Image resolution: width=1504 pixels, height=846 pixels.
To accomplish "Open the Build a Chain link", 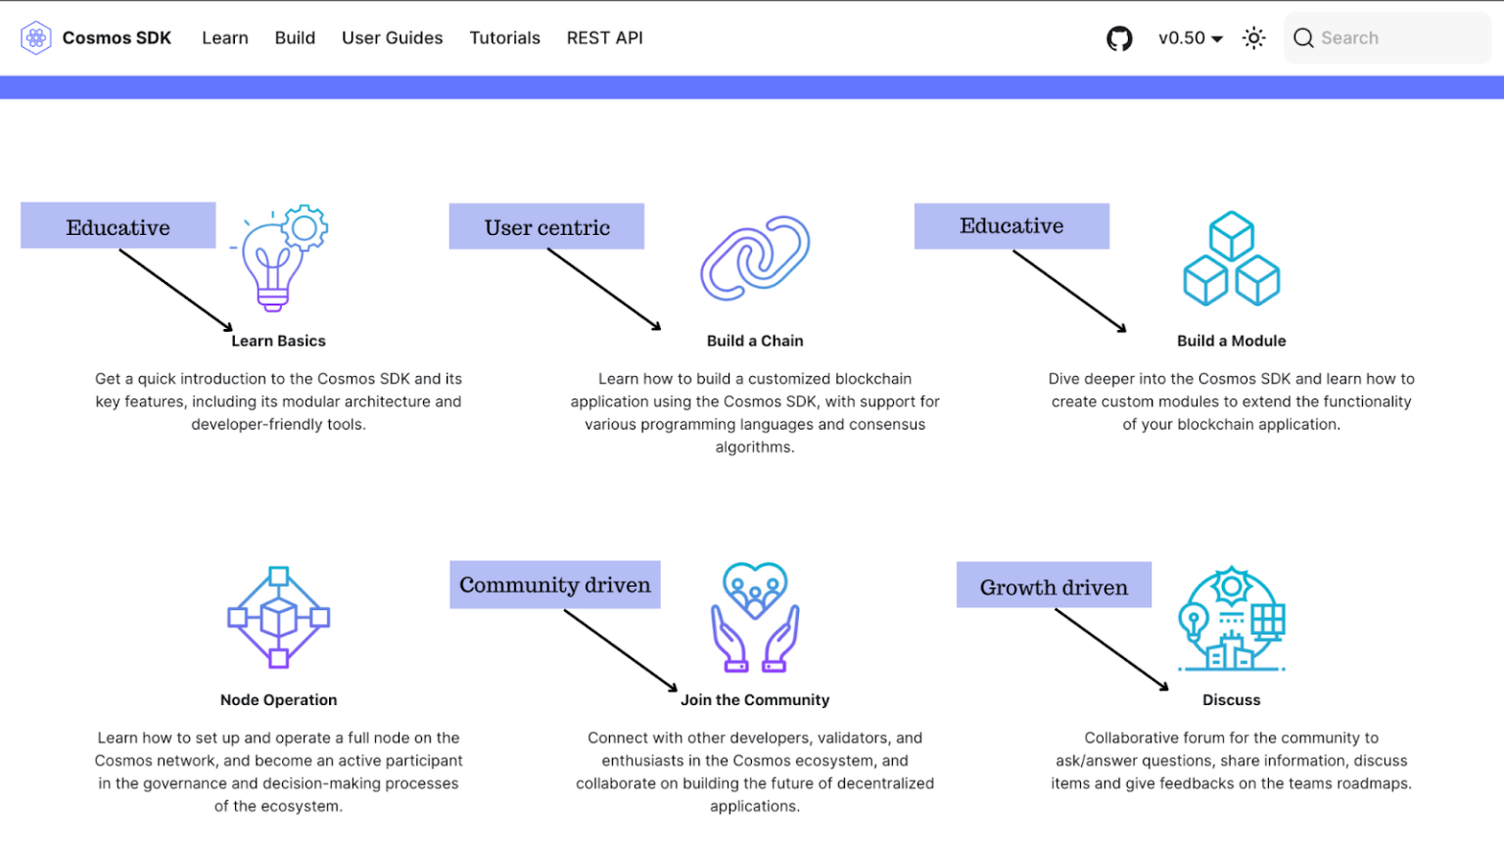I will pos(755,340).
